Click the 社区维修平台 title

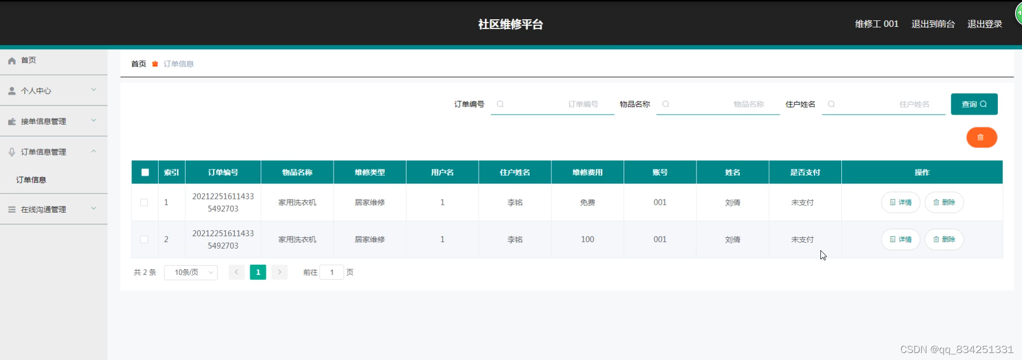tap(510, 24)
